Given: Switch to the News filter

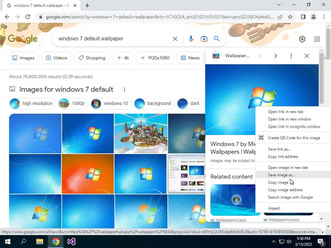Looking at the screenshot, I should coord(190,58).
